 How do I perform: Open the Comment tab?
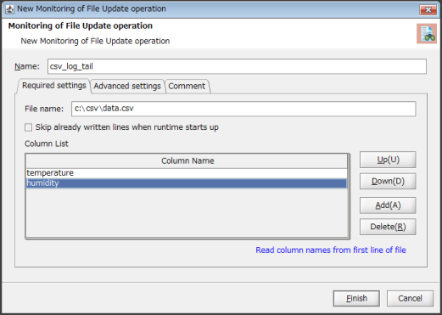(x=187, y=86)
